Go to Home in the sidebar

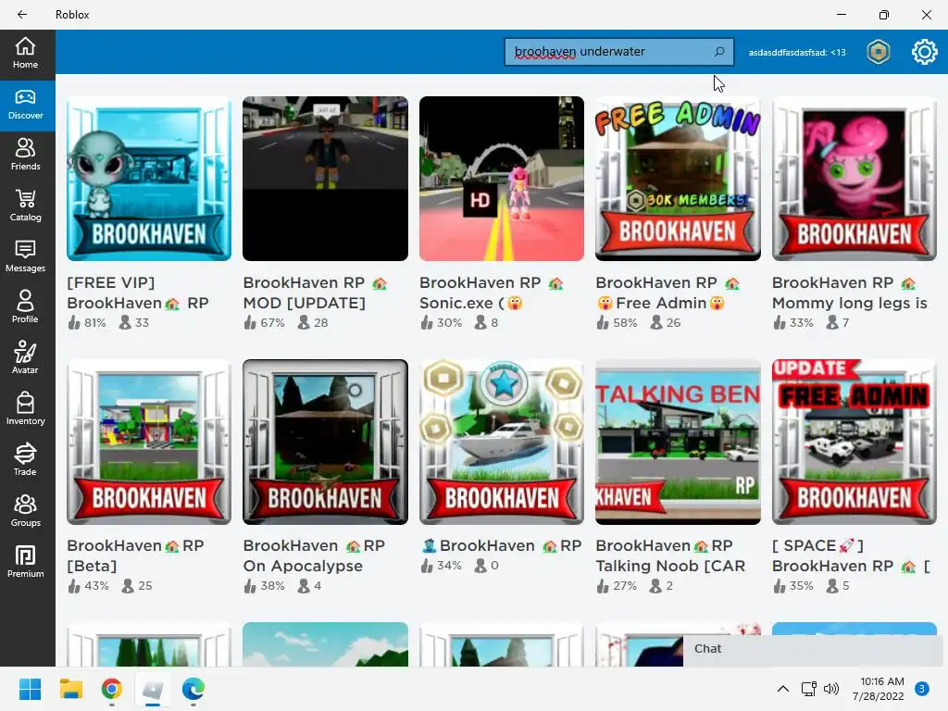[25, 53]
